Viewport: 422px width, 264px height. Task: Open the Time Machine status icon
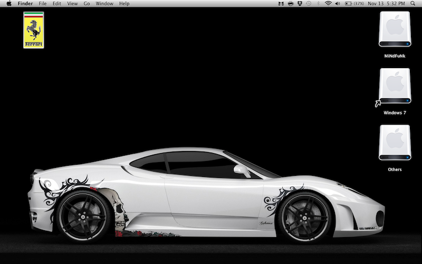coord(308,4)
